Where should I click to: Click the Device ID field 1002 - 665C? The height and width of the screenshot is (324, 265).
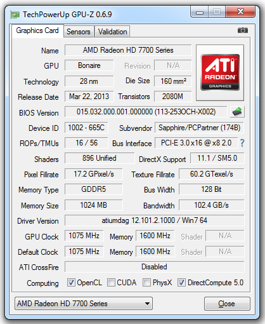click(86, 128)
